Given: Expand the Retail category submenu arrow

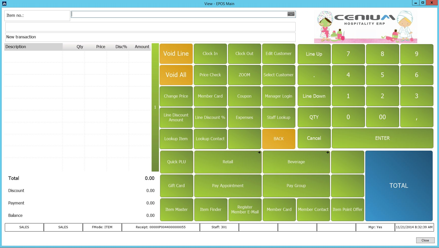Looking at the screenshot, I should pyautogui.click(x=259, y=152).
